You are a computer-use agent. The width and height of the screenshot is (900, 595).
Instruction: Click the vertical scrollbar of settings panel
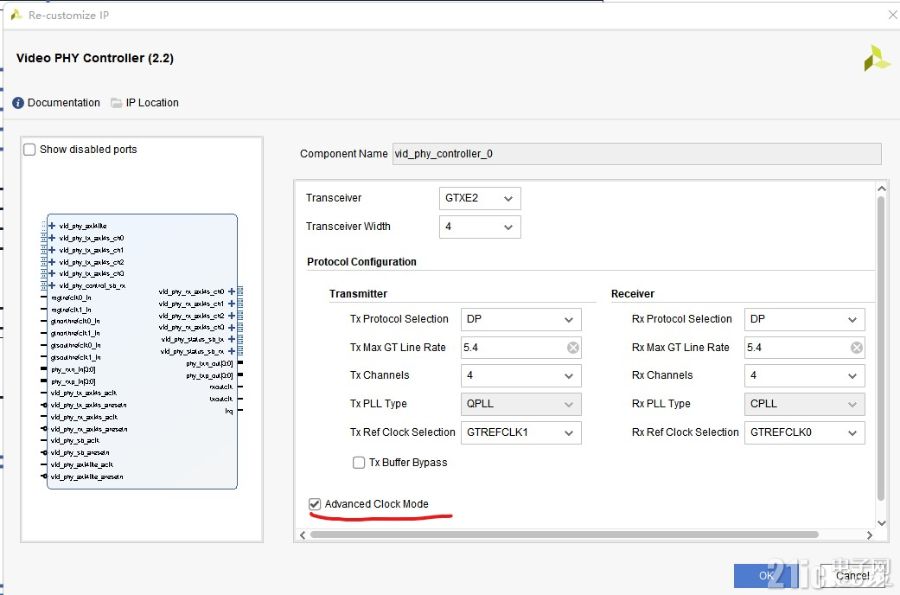[x=881, y=349]
